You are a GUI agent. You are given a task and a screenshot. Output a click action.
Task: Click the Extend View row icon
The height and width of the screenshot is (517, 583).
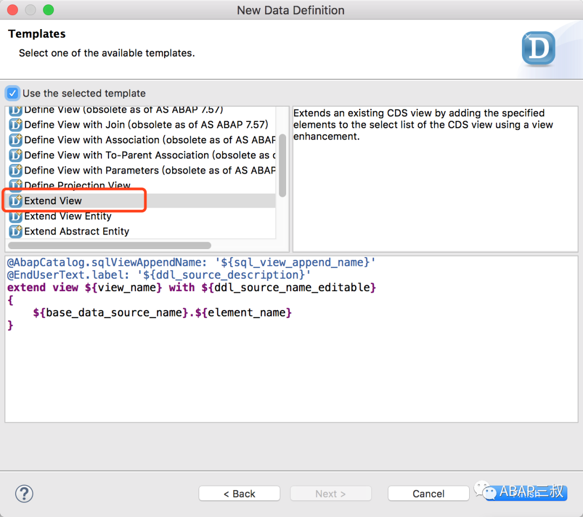[x=16, y=201]
